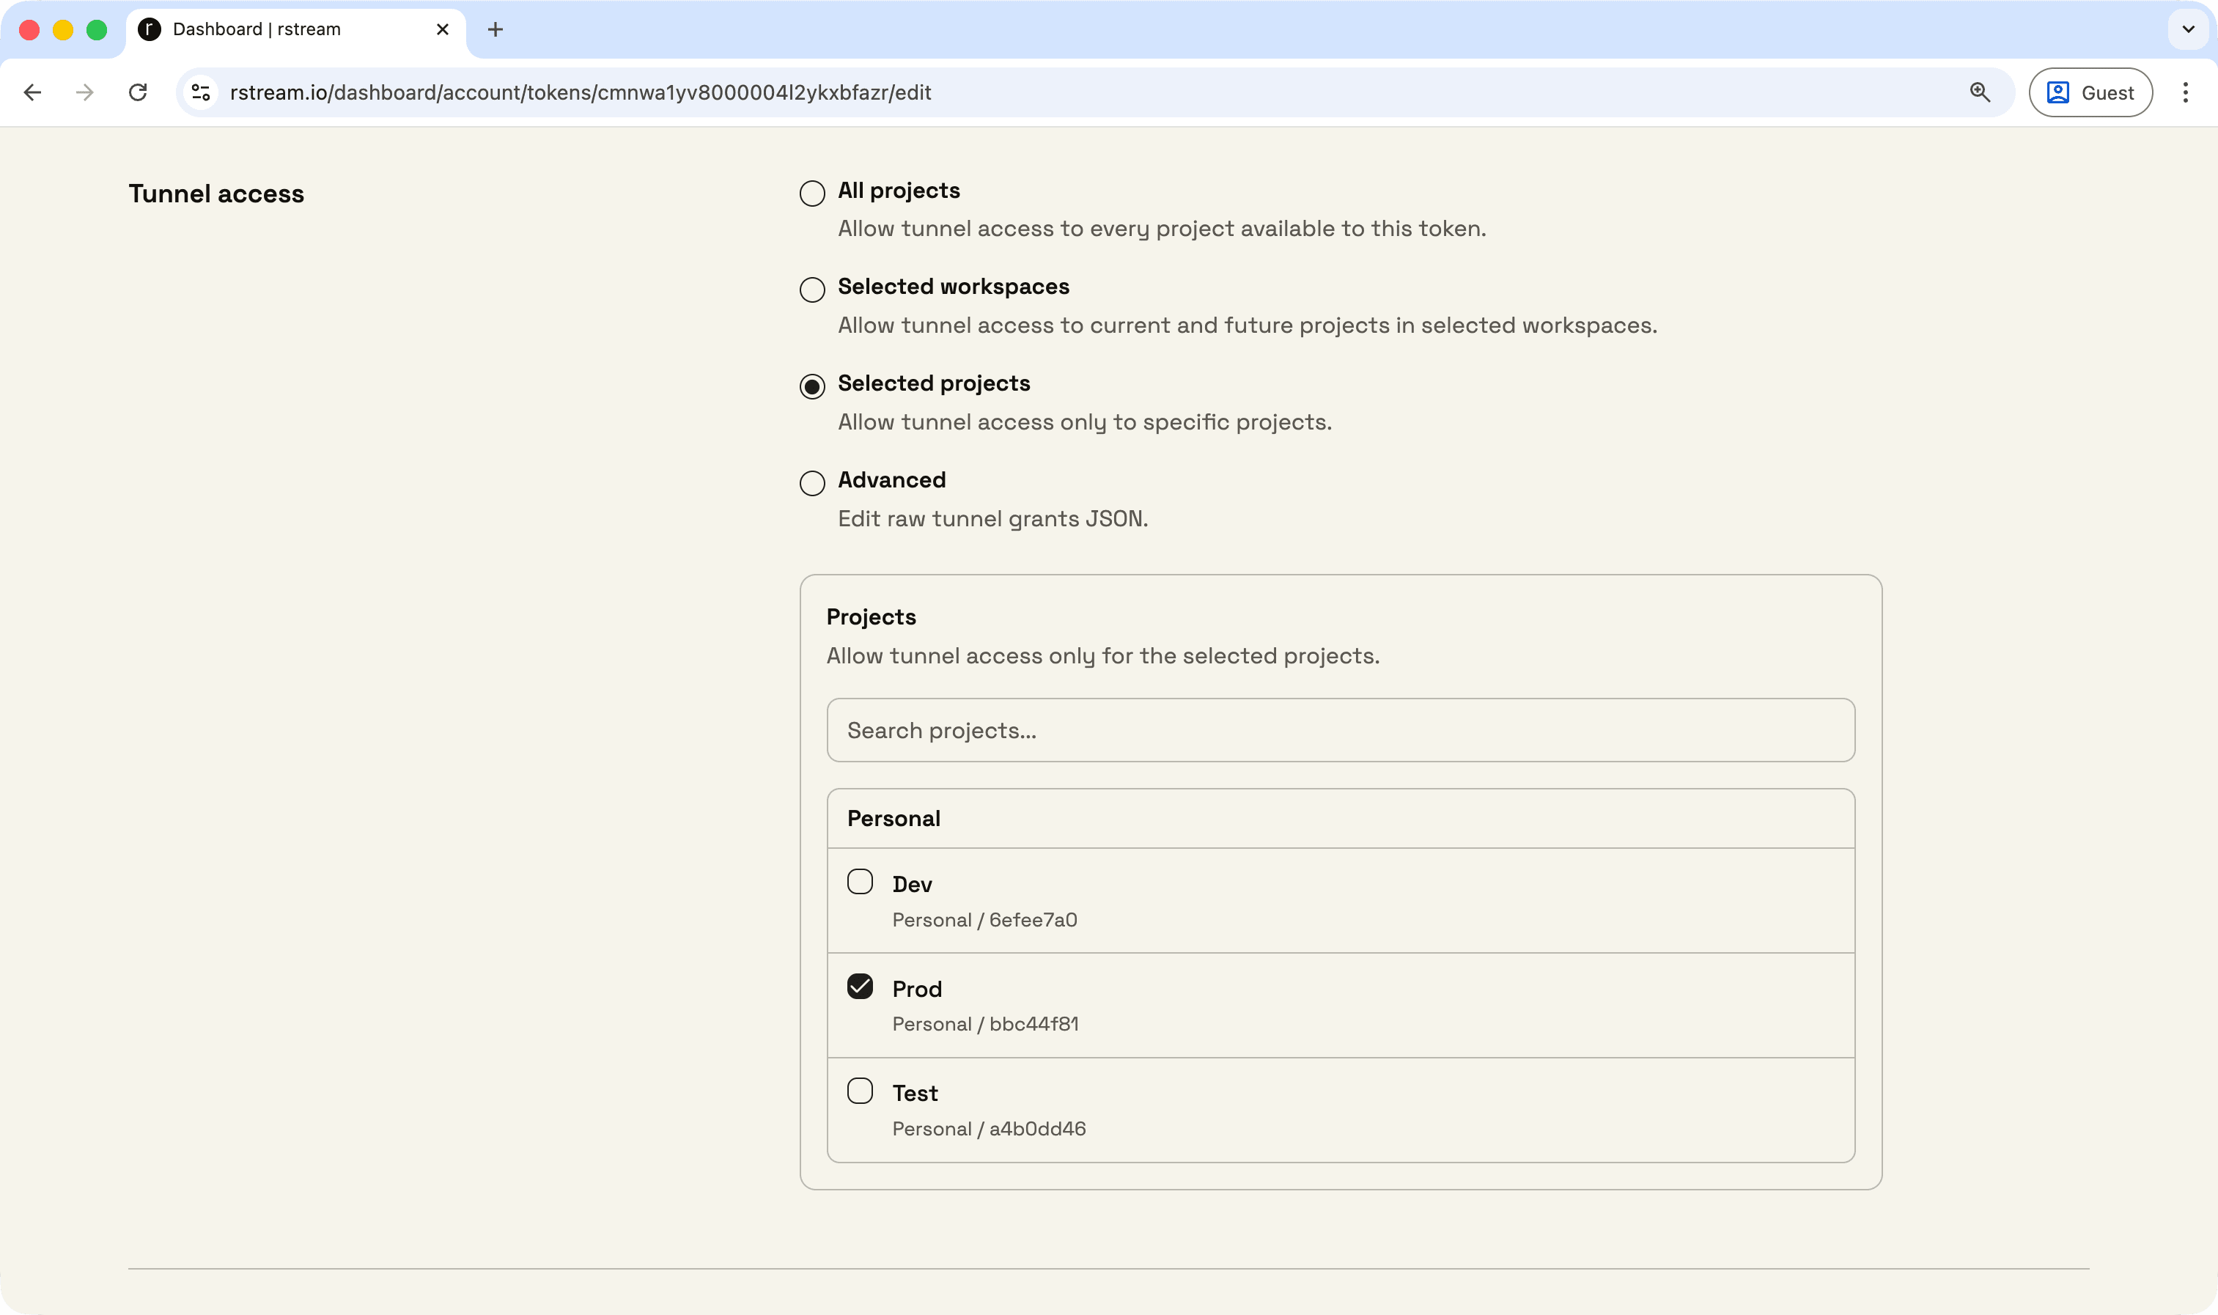
Task: Open the Guest profile button
Action: coord(2090,92)
